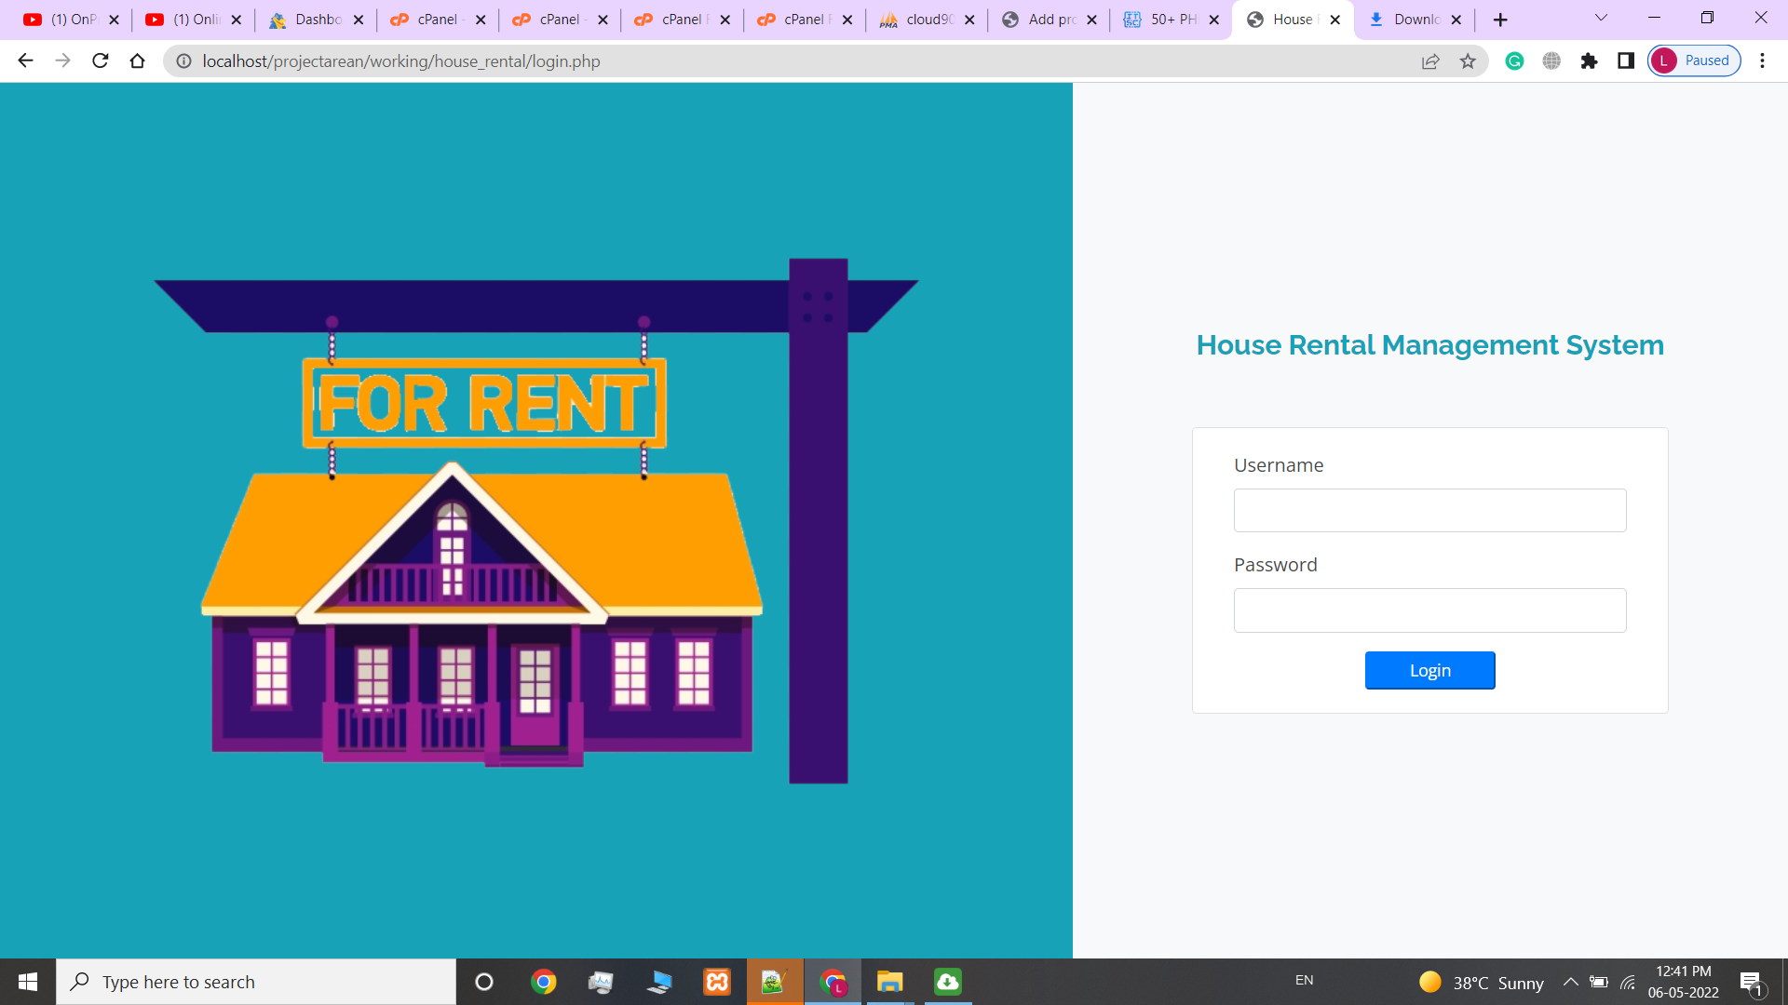Open the tab search dropdown arrow
Viewport: 1788px width, 1005px height.
tap(1600, 18)
